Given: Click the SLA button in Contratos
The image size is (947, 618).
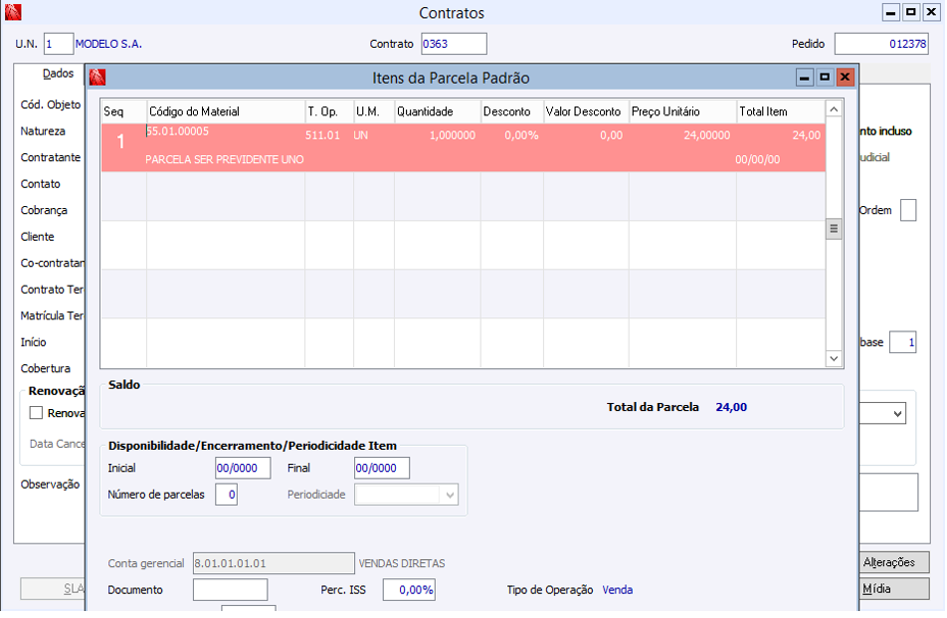Looking at the screenshot, I should click(53, 589).
